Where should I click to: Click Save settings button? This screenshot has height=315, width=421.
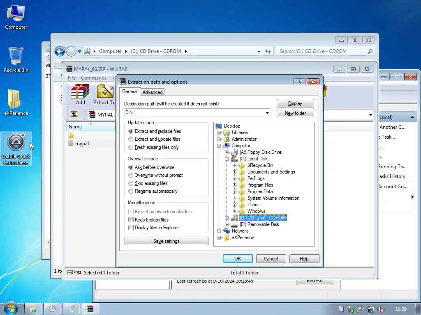[166, 241]
